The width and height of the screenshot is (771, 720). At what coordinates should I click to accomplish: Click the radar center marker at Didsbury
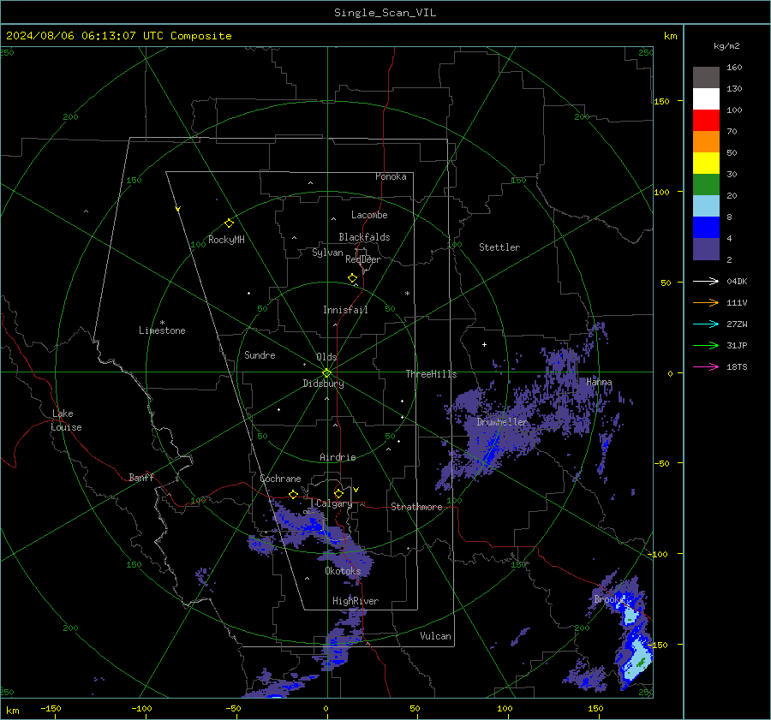[x=327, y=372]
